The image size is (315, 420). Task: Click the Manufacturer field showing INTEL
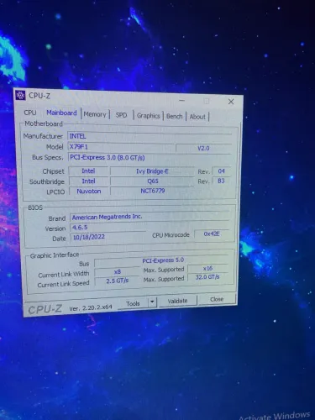150,137
